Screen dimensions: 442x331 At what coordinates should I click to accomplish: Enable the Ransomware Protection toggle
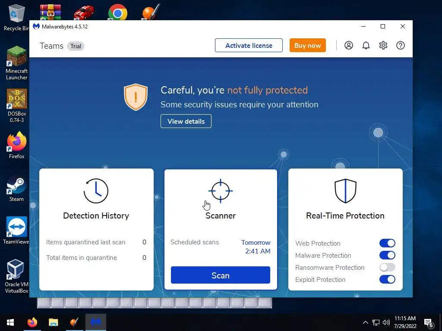pos(387,267)
